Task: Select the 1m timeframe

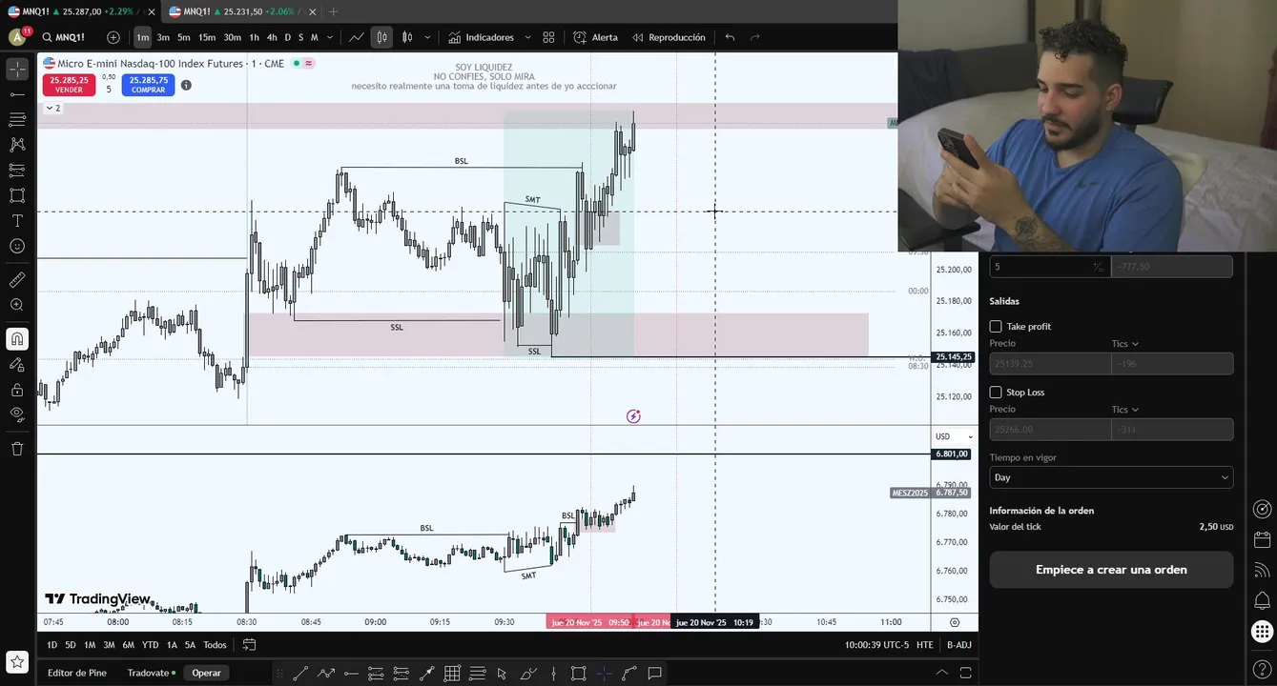Action: [142, 37]
